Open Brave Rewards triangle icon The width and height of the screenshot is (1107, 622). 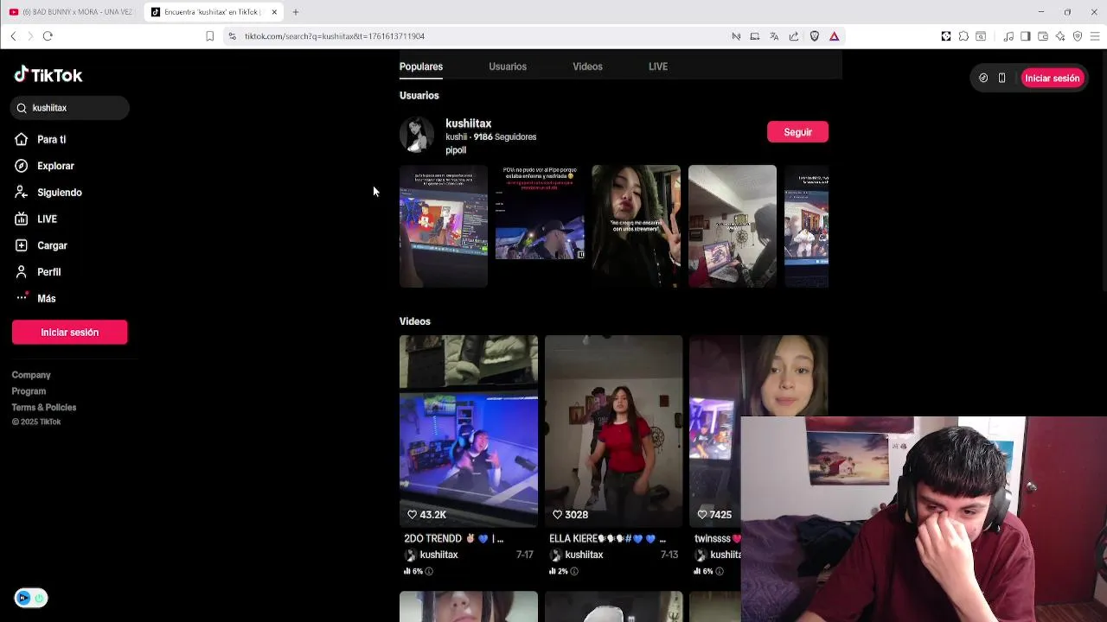(834, 36)
